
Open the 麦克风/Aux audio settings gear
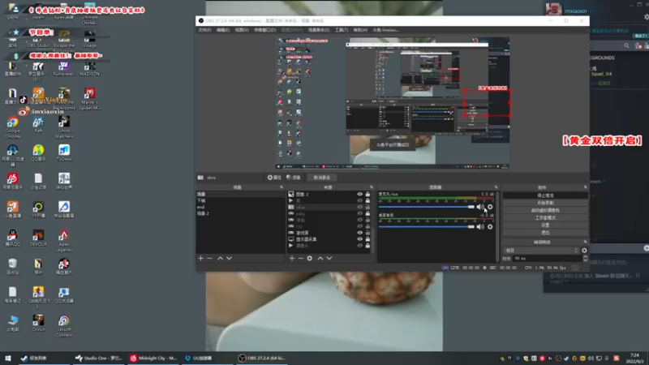click(x=490, y=207)
